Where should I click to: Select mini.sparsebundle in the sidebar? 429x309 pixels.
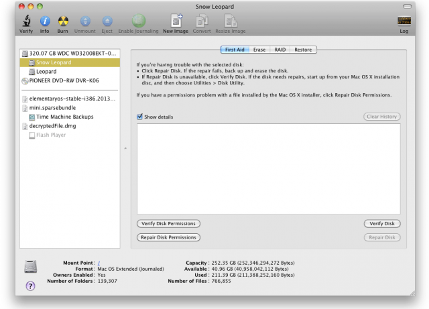pyautogui.click(x=70, y=107)
